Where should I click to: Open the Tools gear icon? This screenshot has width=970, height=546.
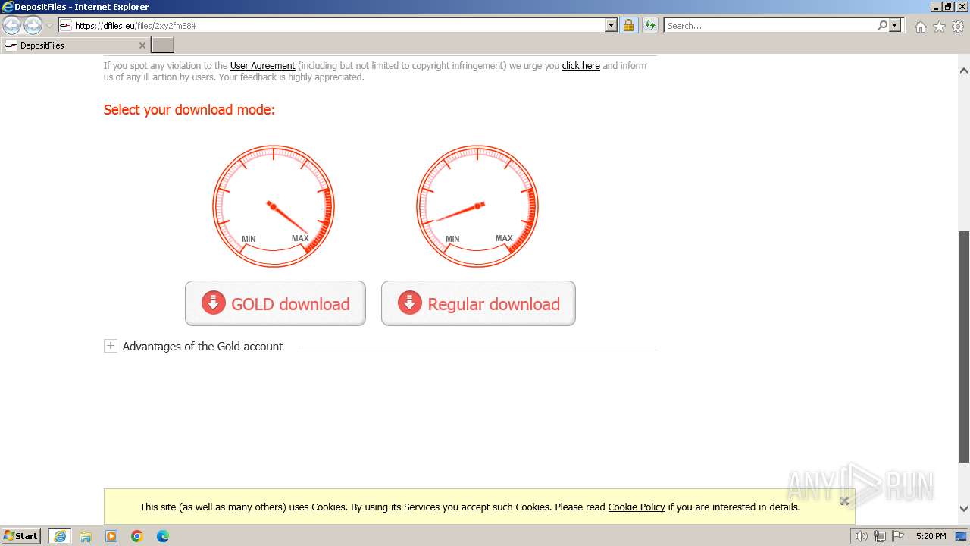click(x=958, y=27)
